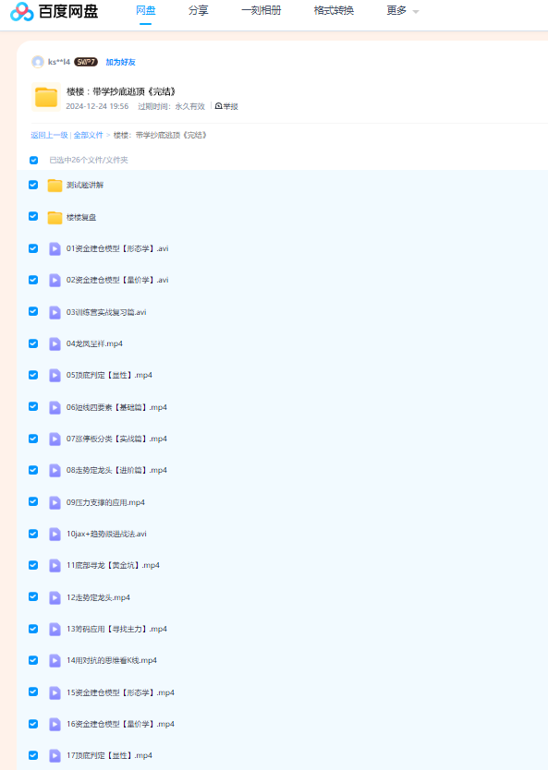Open the 格式转换 tab
Image resolution: width=548 pixels, height=770 pixels.
pos(334,10)
